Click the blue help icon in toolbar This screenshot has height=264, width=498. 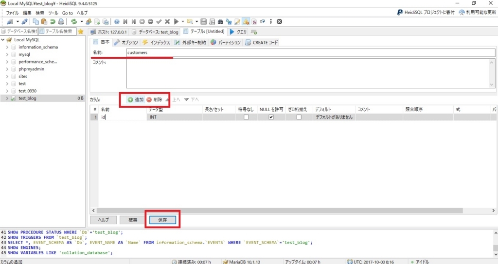(117, 21)
